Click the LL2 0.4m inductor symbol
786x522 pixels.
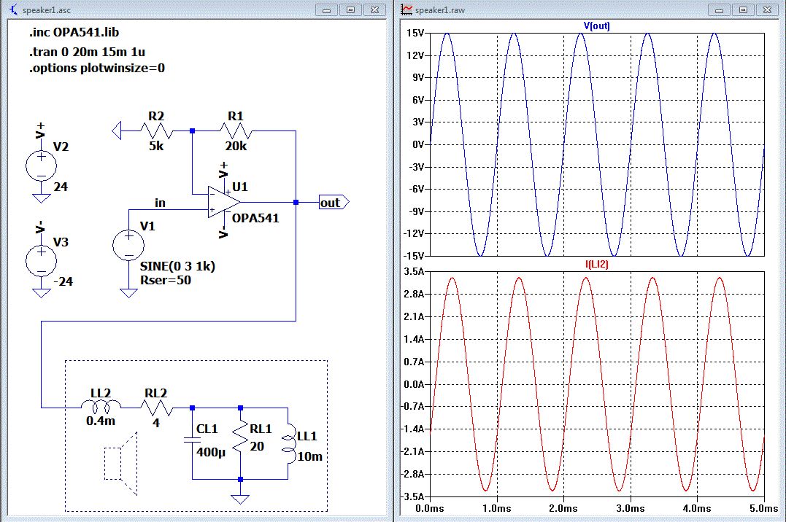point(101,407)
